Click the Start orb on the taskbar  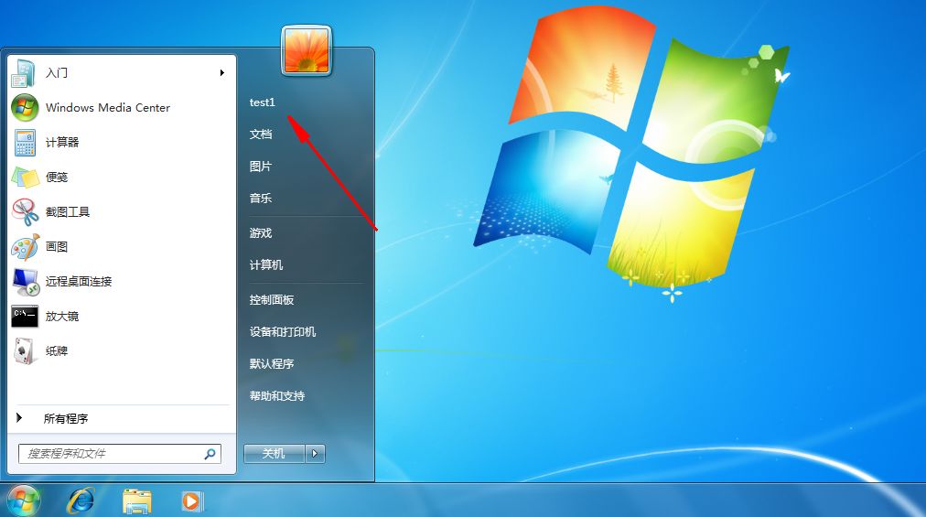coord(23,501)
